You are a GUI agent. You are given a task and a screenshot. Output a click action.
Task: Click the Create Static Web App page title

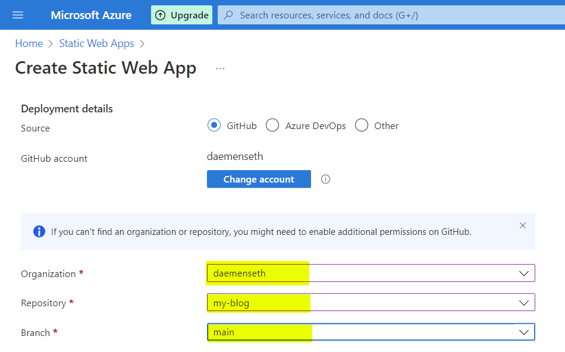106,68
